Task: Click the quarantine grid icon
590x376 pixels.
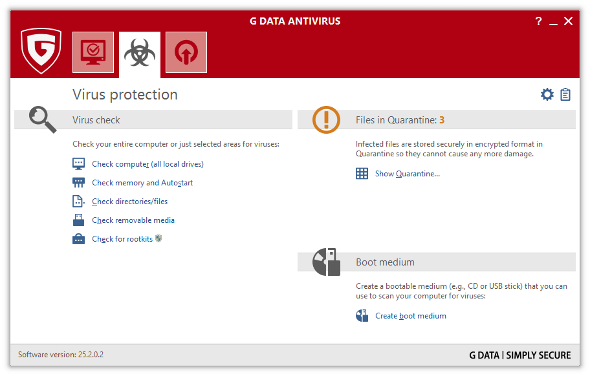Action: click(362, 174)
